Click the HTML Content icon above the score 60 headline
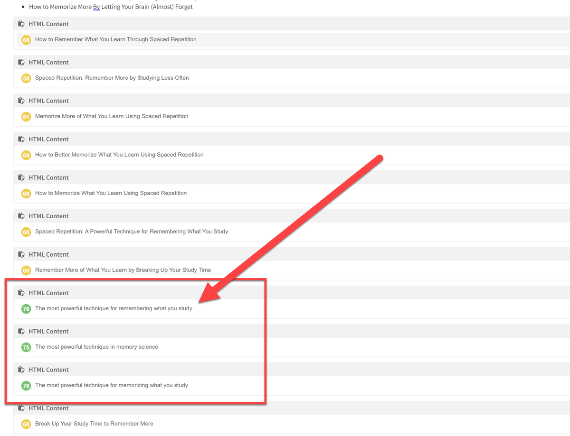This screenshot has height=436, width=570. 21,216
